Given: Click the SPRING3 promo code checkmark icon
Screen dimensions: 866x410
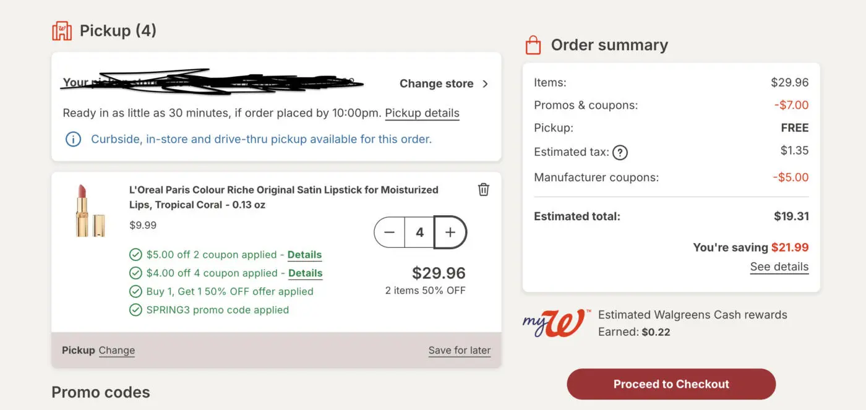Looking at the screenshot, I should tap(135, 310).
